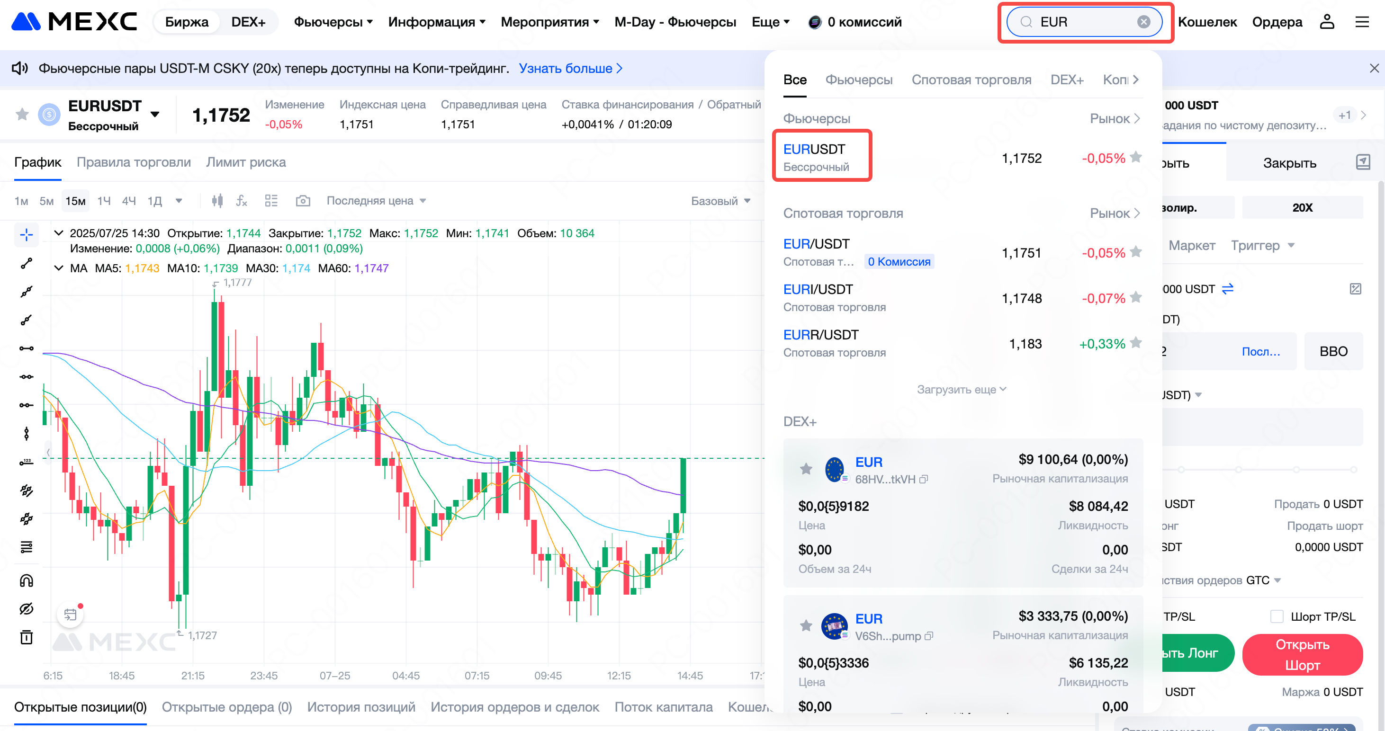
Task: Toggle favorite star for EURR/USDT
Action: pos(1135,343)
